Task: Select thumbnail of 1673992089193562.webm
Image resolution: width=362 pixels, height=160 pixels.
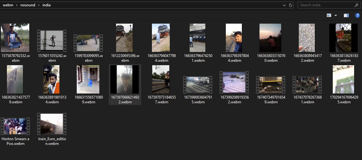Action: click(x=234, y=82)
